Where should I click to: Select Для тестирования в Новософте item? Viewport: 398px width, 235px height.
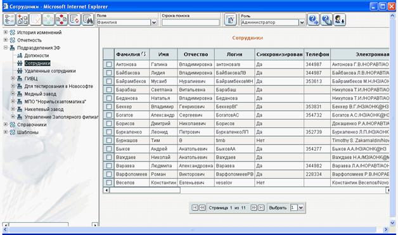[x=59, y=86]
